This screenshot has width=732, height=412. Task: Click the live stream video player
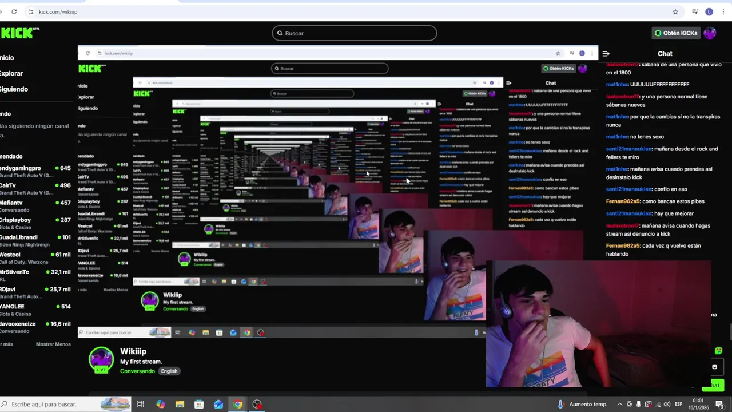(337, 192)
